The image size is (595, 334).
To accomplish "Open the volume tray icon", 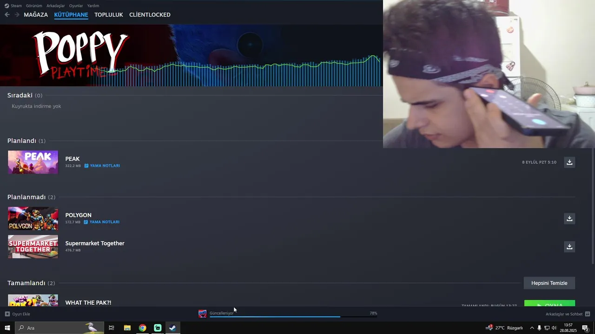I will click(554, 328).
